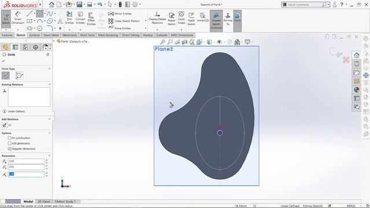Open the Options gear icon
The height and width of the screenshot is (208, 370).
pyautogui.click(x=135, y=5)
